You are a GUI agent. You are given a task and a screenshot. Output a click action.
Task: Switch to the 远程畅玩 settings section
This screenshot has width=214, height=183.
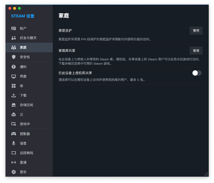point(29,153)
